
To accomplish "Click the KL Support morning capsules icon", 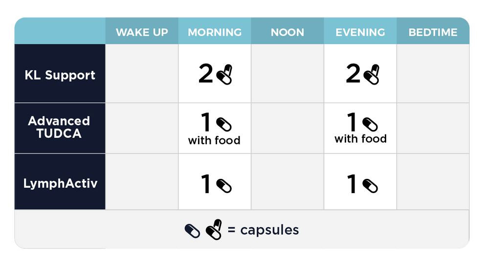I will (224, 74).
